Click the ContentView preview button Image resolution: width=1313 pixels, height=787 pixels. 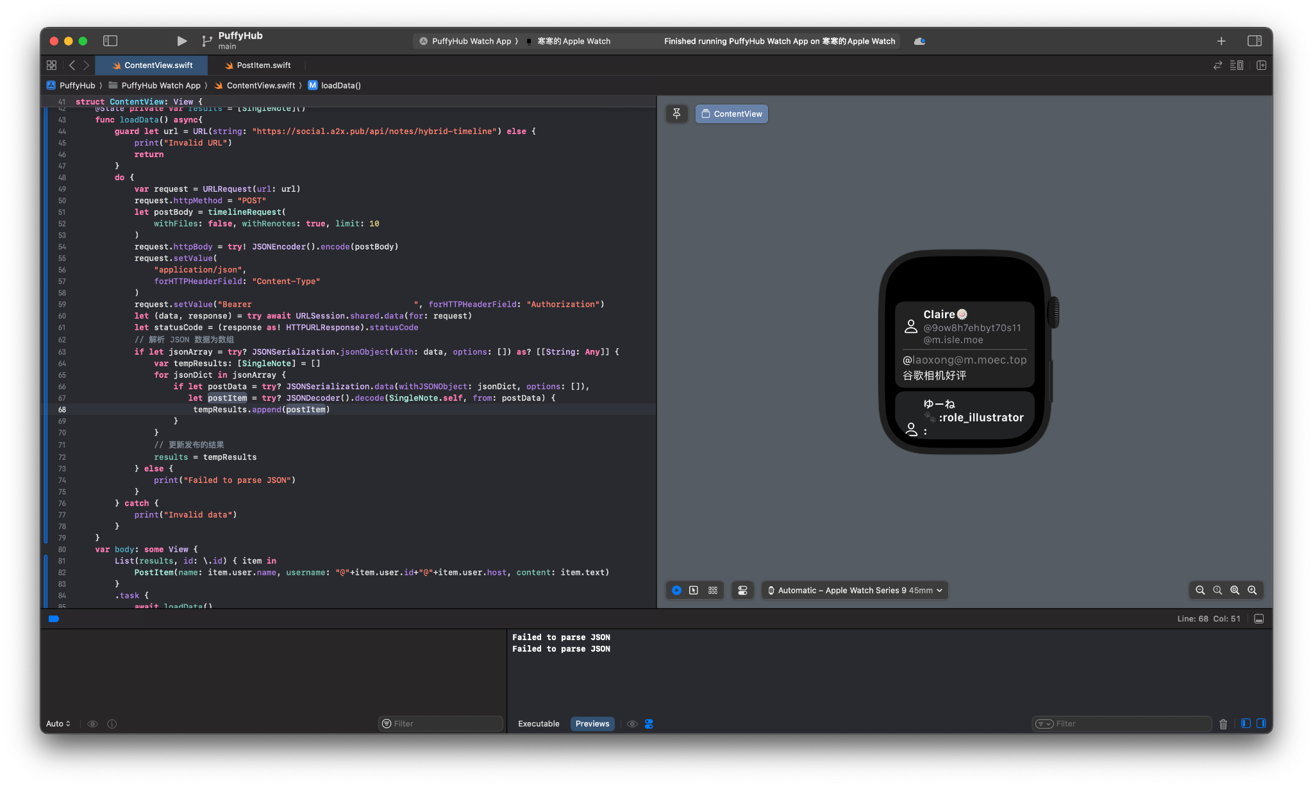[x=731, y=114]
